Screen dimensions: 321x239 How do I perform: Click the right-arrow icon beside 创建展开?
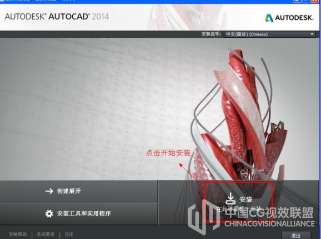click(x=49, y=191)
